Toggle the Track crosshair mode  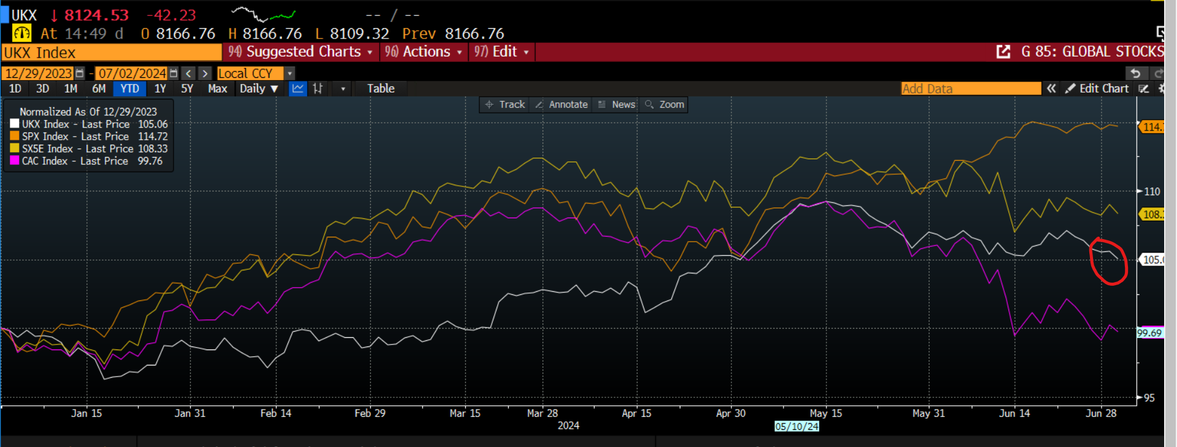(x=505, y=105)
